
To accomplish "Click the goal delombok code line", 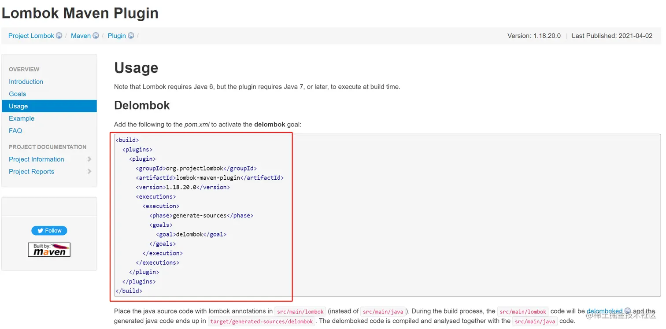I will (x=191, y=234).
